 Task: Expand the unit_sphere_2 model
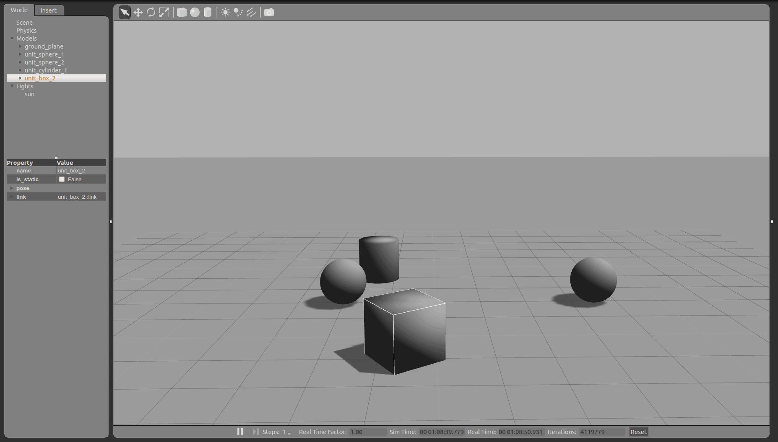coord(20,62)
